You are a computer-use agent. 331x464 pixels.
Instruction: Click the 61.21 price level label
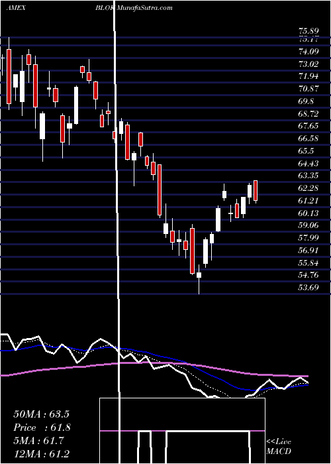click(x=308, y=201)
